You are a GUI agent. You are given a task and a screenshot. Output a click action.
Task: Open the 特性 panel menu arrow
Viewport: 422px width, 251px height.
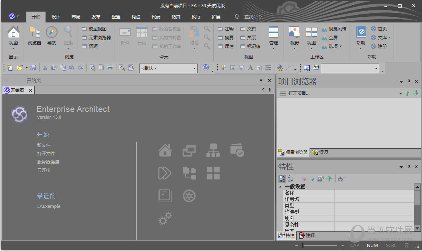401,167
